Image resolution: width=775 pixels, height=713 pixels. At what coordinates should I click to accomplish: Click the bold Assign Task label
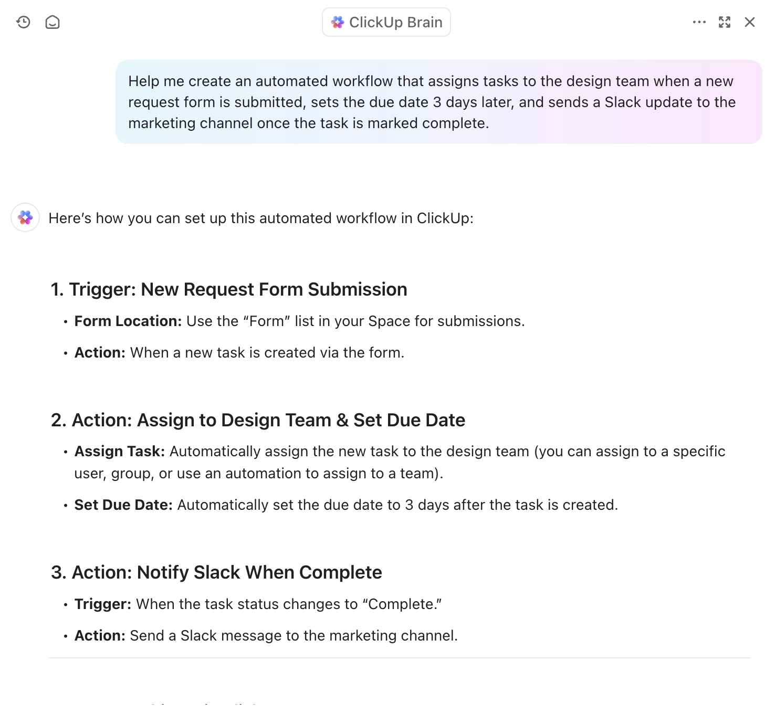point(119,451)
